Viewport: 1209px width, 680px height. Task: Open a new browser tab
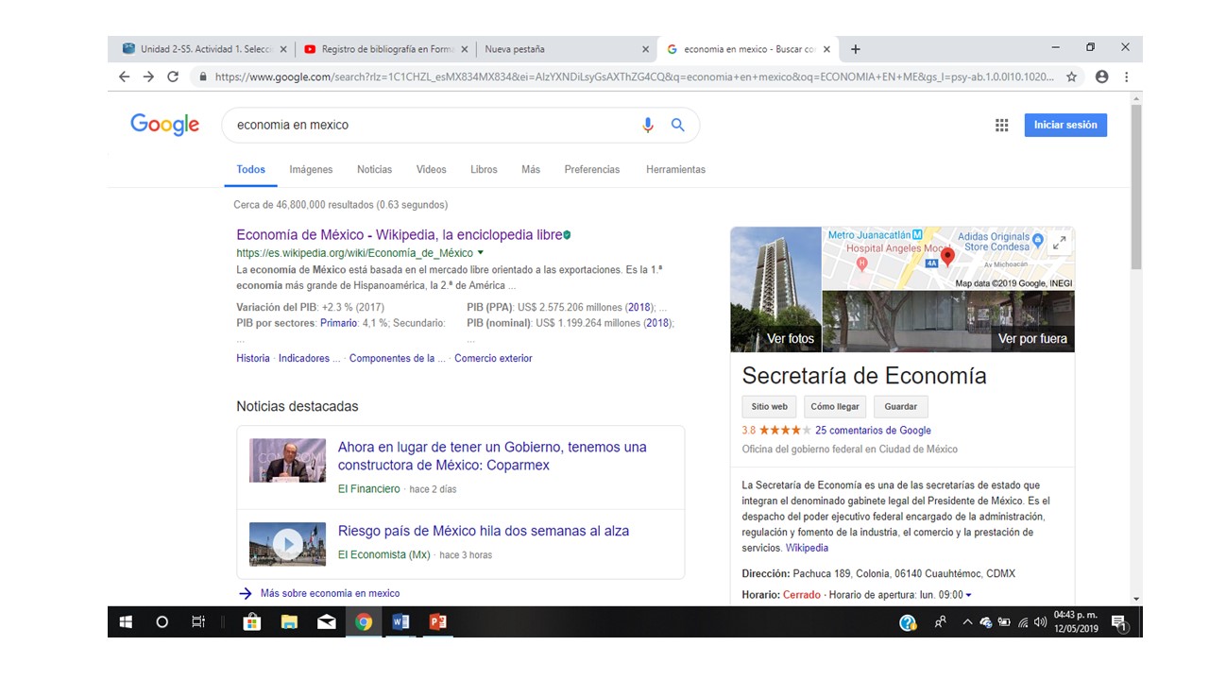(856, 49)
